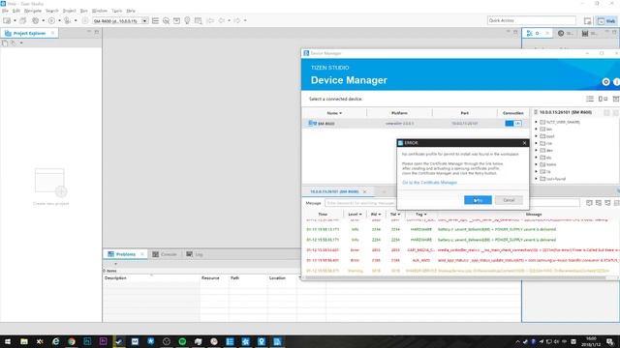Click the Emulator Manager toolbar icon
This screenshot has width=620, height=348.
click(x=166, y=20)
